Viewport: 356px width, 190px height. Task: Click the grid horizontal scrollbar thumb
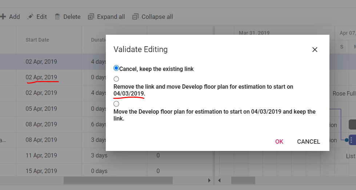click(118, 180)
